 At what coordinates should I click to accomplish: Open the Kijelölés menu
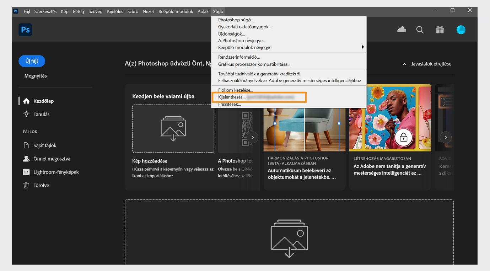click(x=115, y=11)
